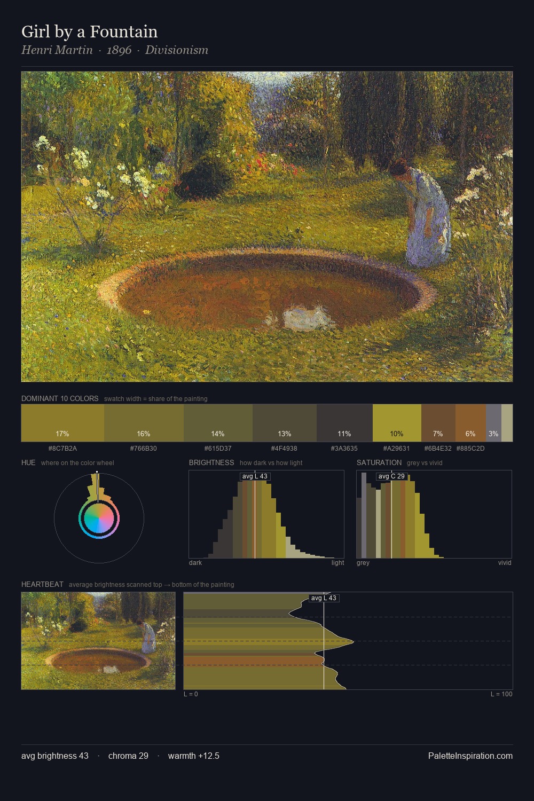Viewport: 534px width, 801px height.
Task: Click the hue color wheel center
Action: [99, 518]
